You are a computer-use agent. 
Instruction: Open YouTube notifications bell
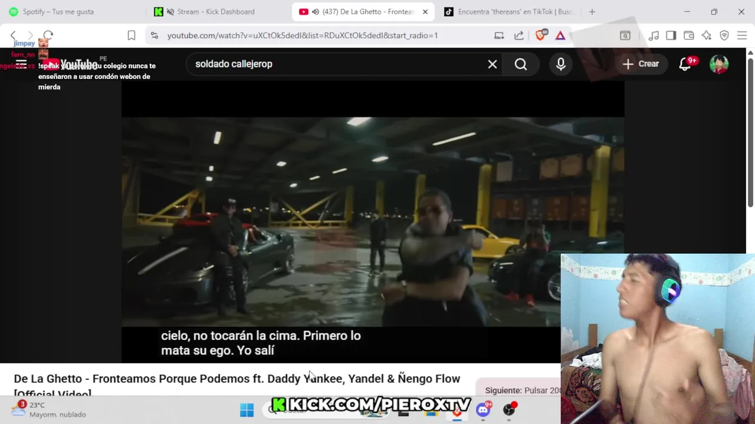coord(685,64)
